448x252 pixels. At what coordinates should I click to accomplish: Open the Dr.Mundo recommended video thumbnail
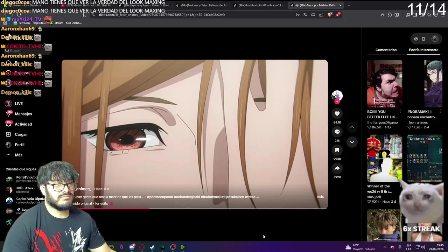pyautogui.click(x=425, y=158)
